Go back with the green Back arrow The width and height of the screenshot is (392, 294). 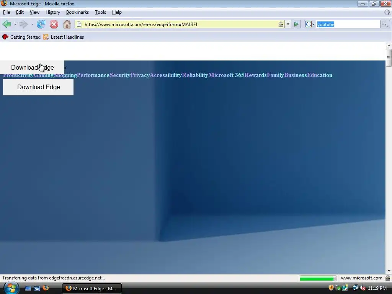tap(7, 24)
